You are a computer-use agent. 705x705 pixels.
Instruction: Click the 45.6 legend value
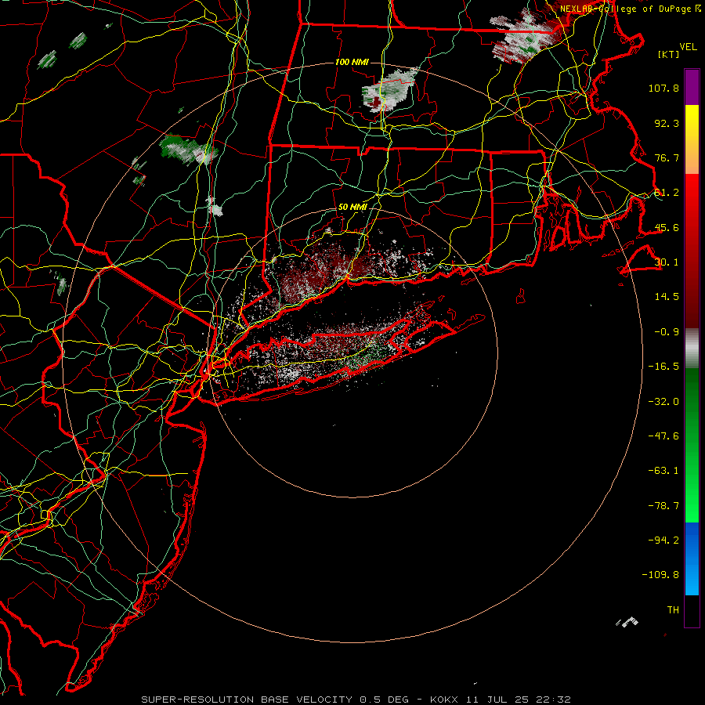tap(667, 227)
